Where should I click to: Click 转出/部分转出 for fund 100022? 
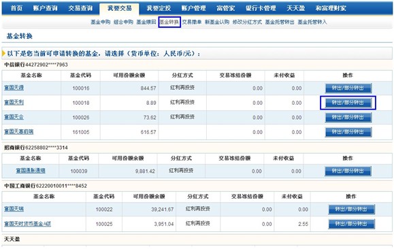tap(351, 209)
